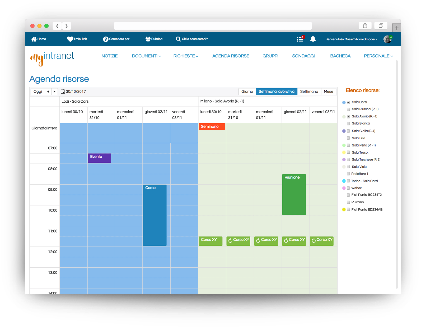Go to the BACHECA menu item
Image resolution: width=421 pixels, height=334 pixels.
tap(340, 56)
